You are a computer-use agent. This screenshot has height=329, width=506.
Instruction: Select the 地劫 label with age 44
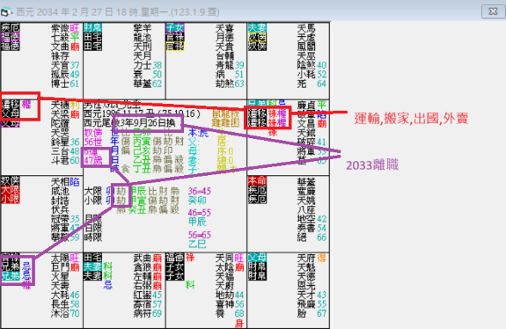pos(230,296)
